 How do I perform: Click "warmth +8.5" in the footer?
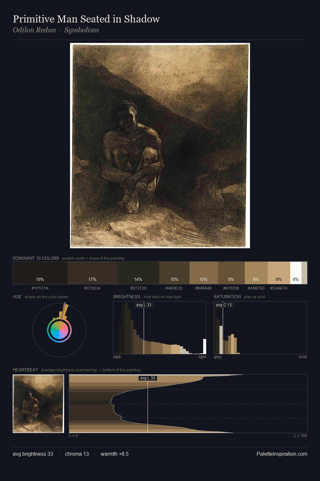(115, 454)
